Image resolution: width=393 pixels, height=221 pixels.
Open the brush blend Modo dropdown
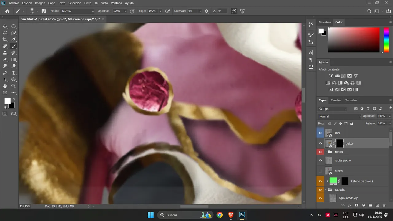point(78,11)
